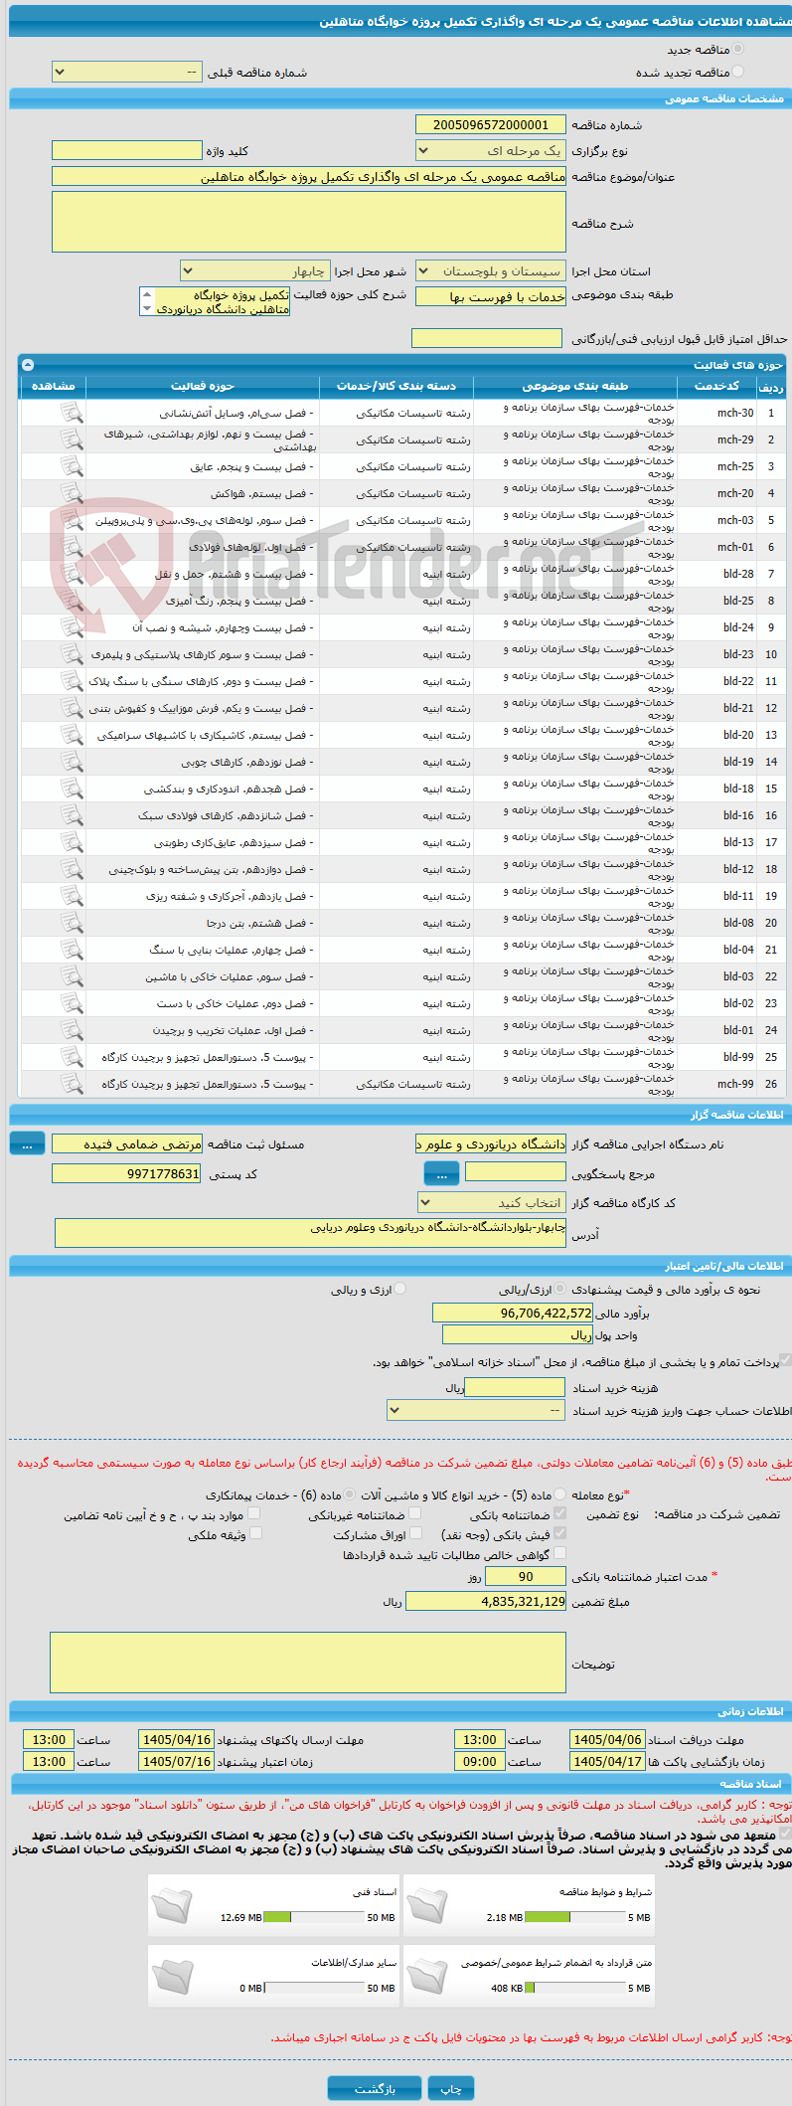Select the مناقصه تجدید شده radio button
The height and width of the screenshot is (2106, 792).
pos(737,72)
